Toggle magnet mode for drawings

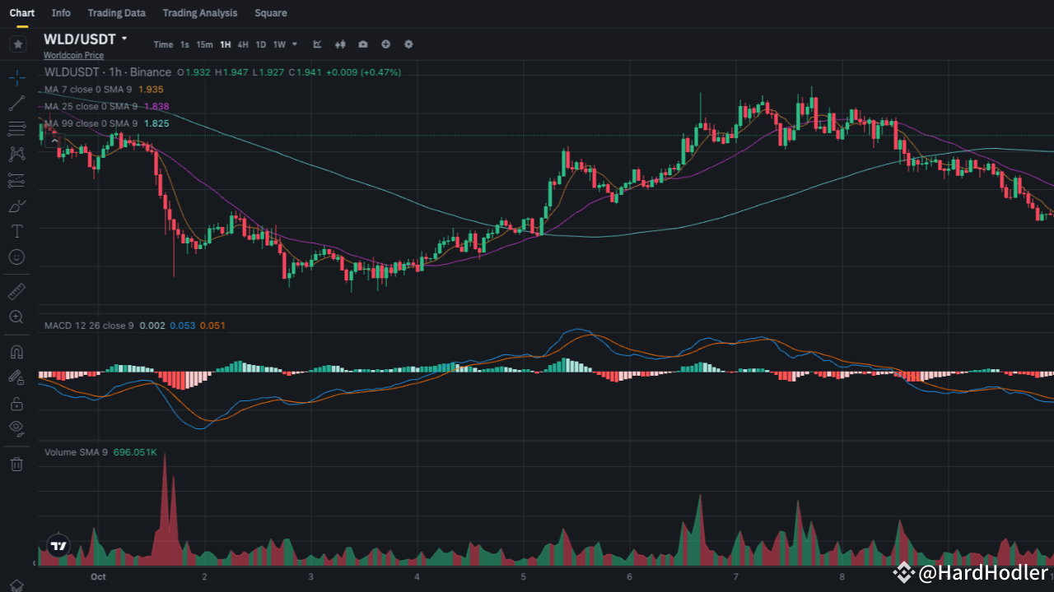tap(16, 351)
